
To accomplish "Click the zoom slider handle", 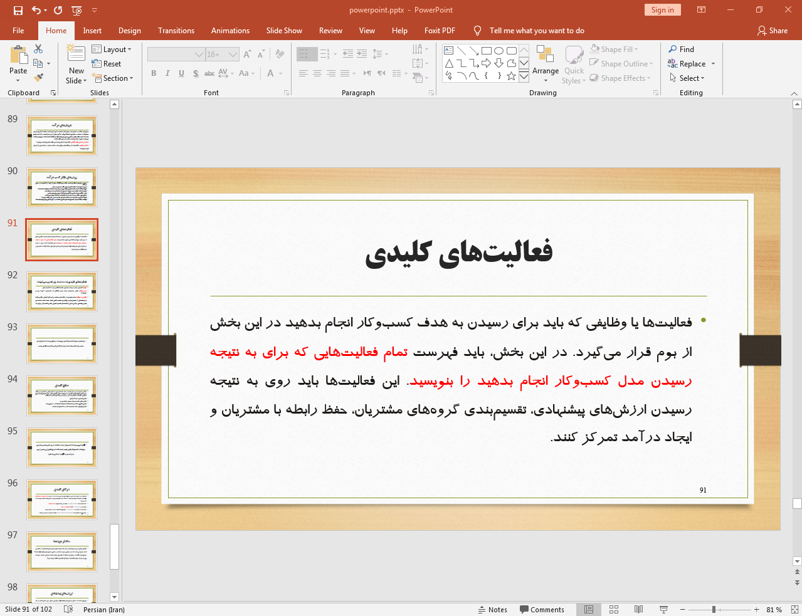I will pos(714,609).
